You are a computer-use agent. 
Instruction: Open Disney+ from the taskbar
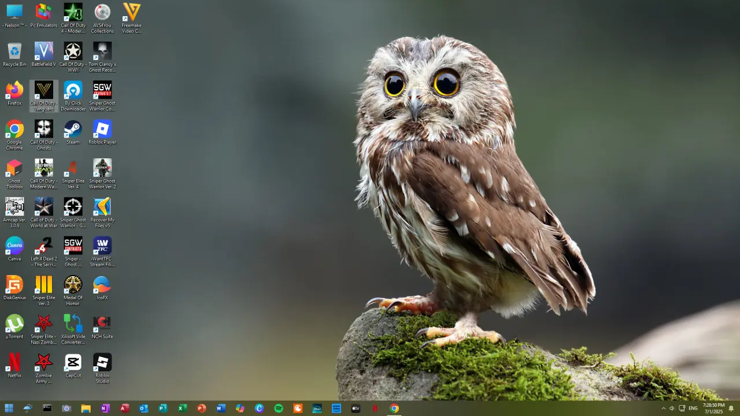point(317,408)
